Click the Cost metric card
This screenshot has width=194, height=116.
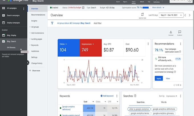[134, 48]
